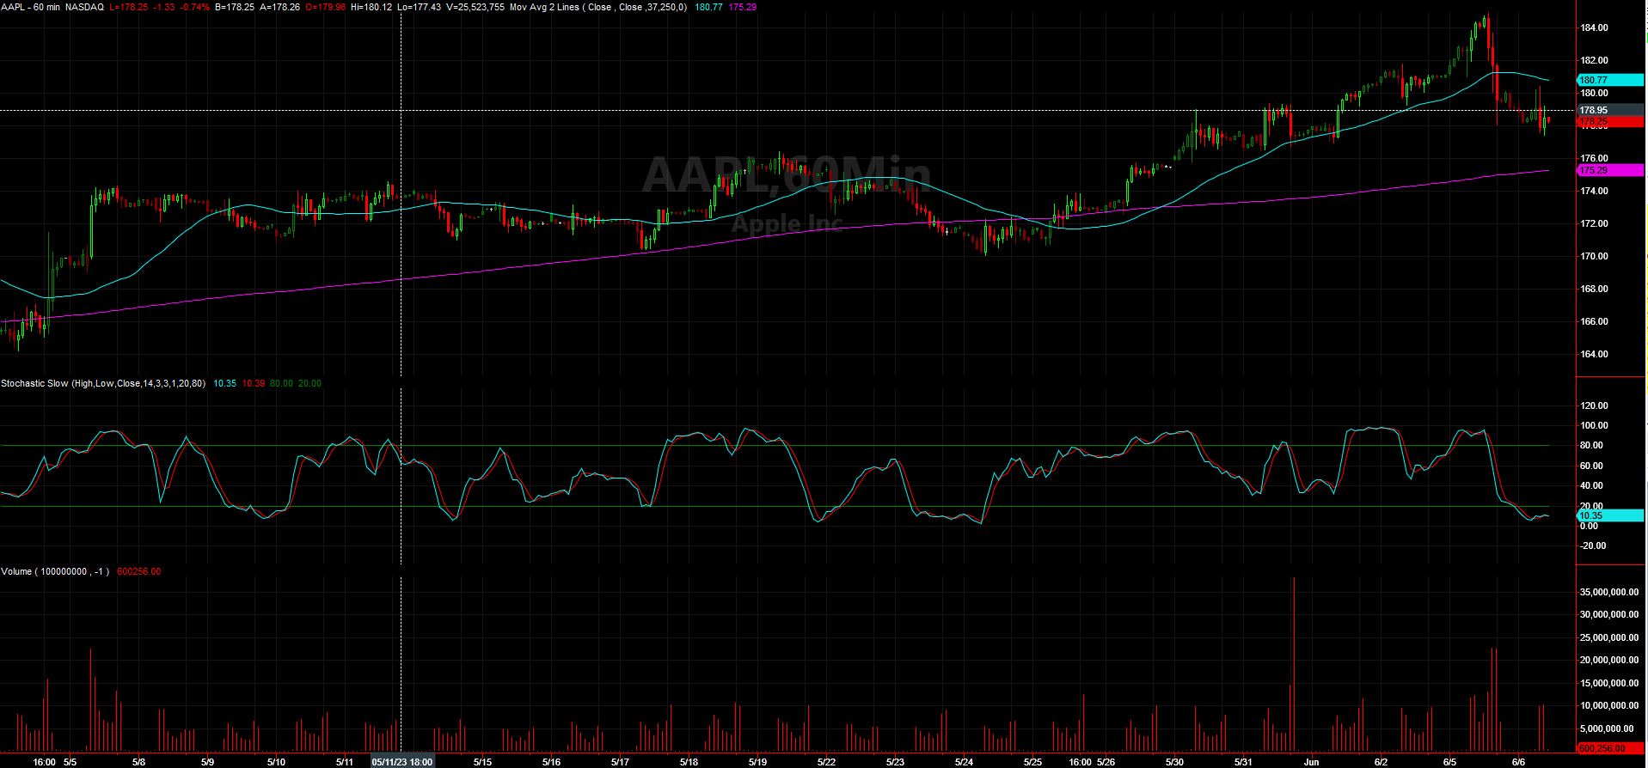Image resolution: width=1648 pixels, height=768 pixels.
Task: Click the 5/15 date on the time axis
Action: click(482, 762)
